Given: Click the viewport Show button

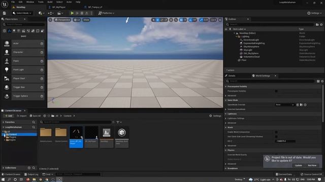Looking at the screenshot, I should 86,20.
